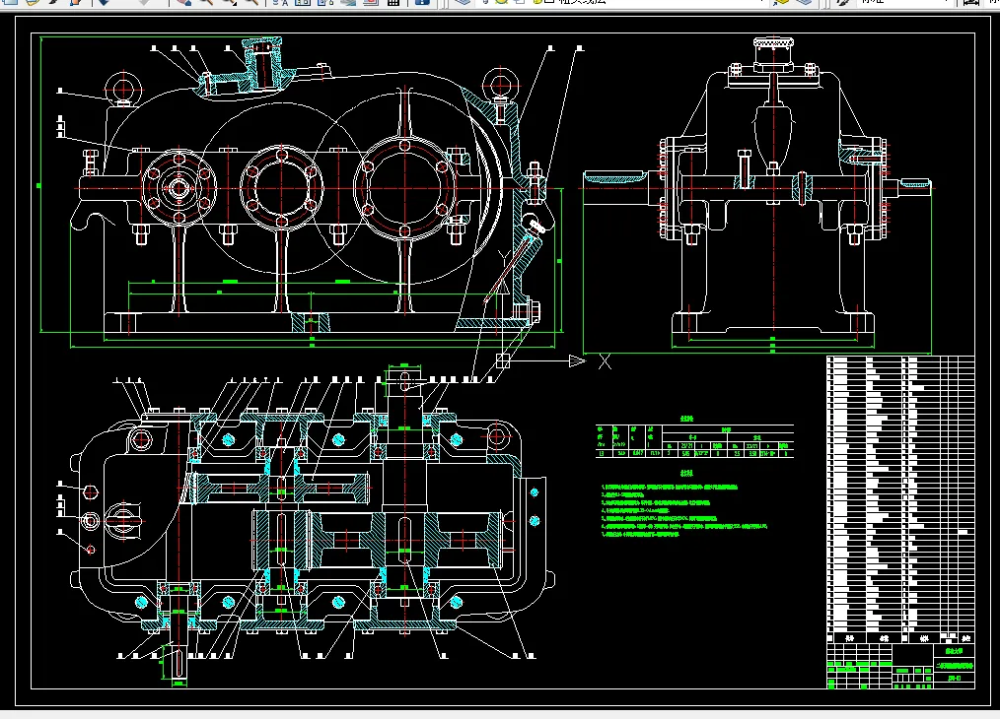
Task: Select the left shaft end in side view
Action: click(616, 188)
